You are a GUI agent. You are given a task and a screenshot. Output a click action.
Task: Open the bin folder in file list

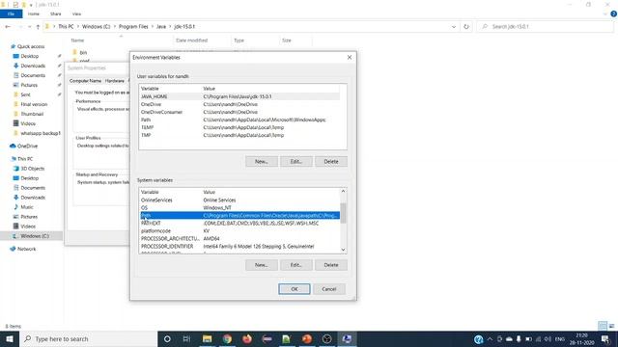point(83,52)
